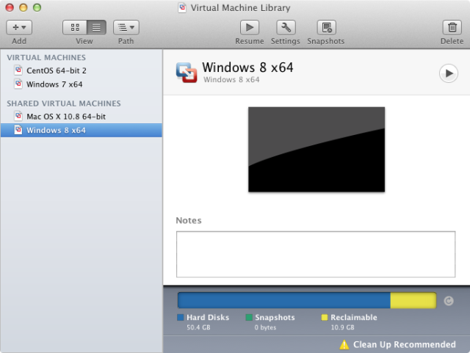Switch to icon grid view
This screenshot has height=353, width=470.
tap(75, 28)
